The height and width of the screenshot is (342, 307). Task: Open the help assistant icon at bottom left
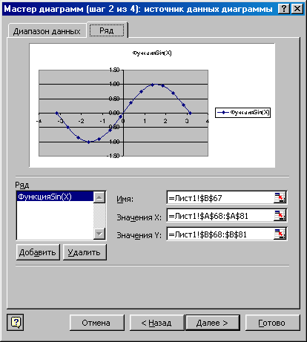coord(16,323)
